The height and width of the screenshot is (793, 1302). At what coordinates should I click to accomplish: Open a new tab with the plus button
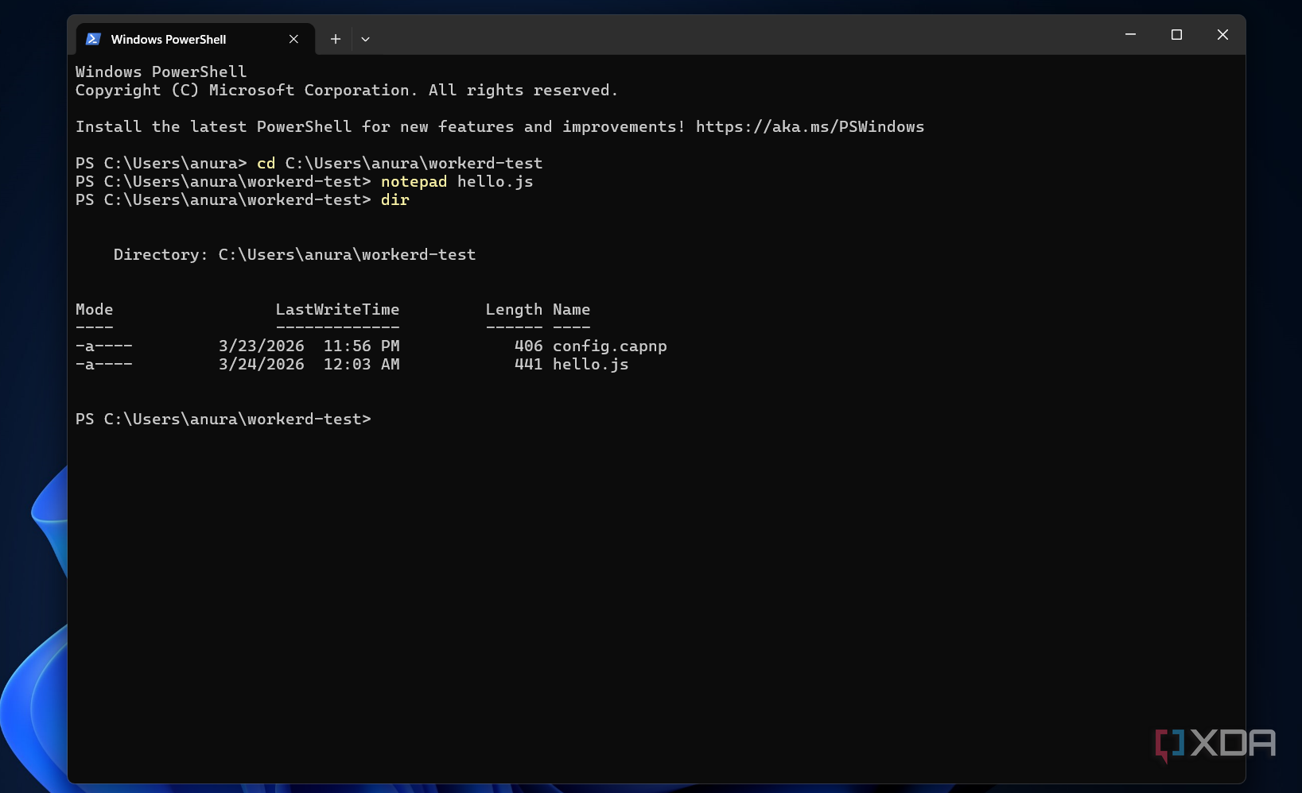336,39
